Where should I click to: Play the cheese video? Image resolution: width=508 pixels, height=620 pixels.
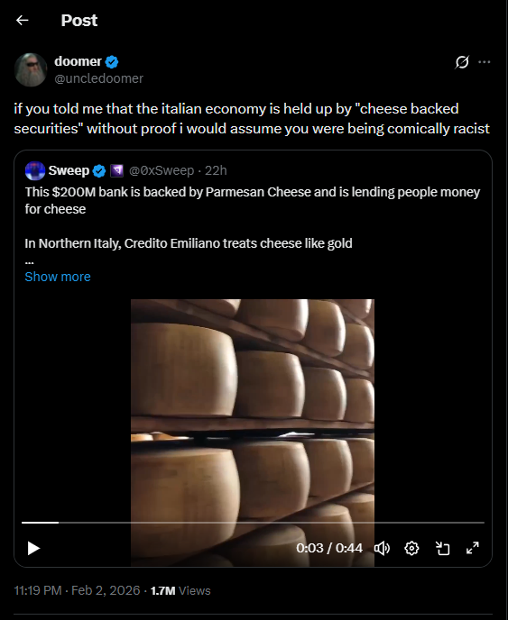pyautogui.click(x=33, y=549)
